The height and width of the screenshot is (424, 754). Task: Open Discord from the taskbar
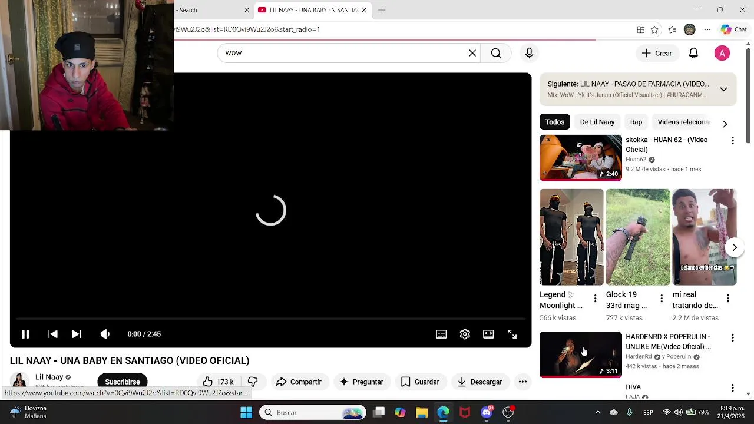pyautogui.click(x=487, y=412)
